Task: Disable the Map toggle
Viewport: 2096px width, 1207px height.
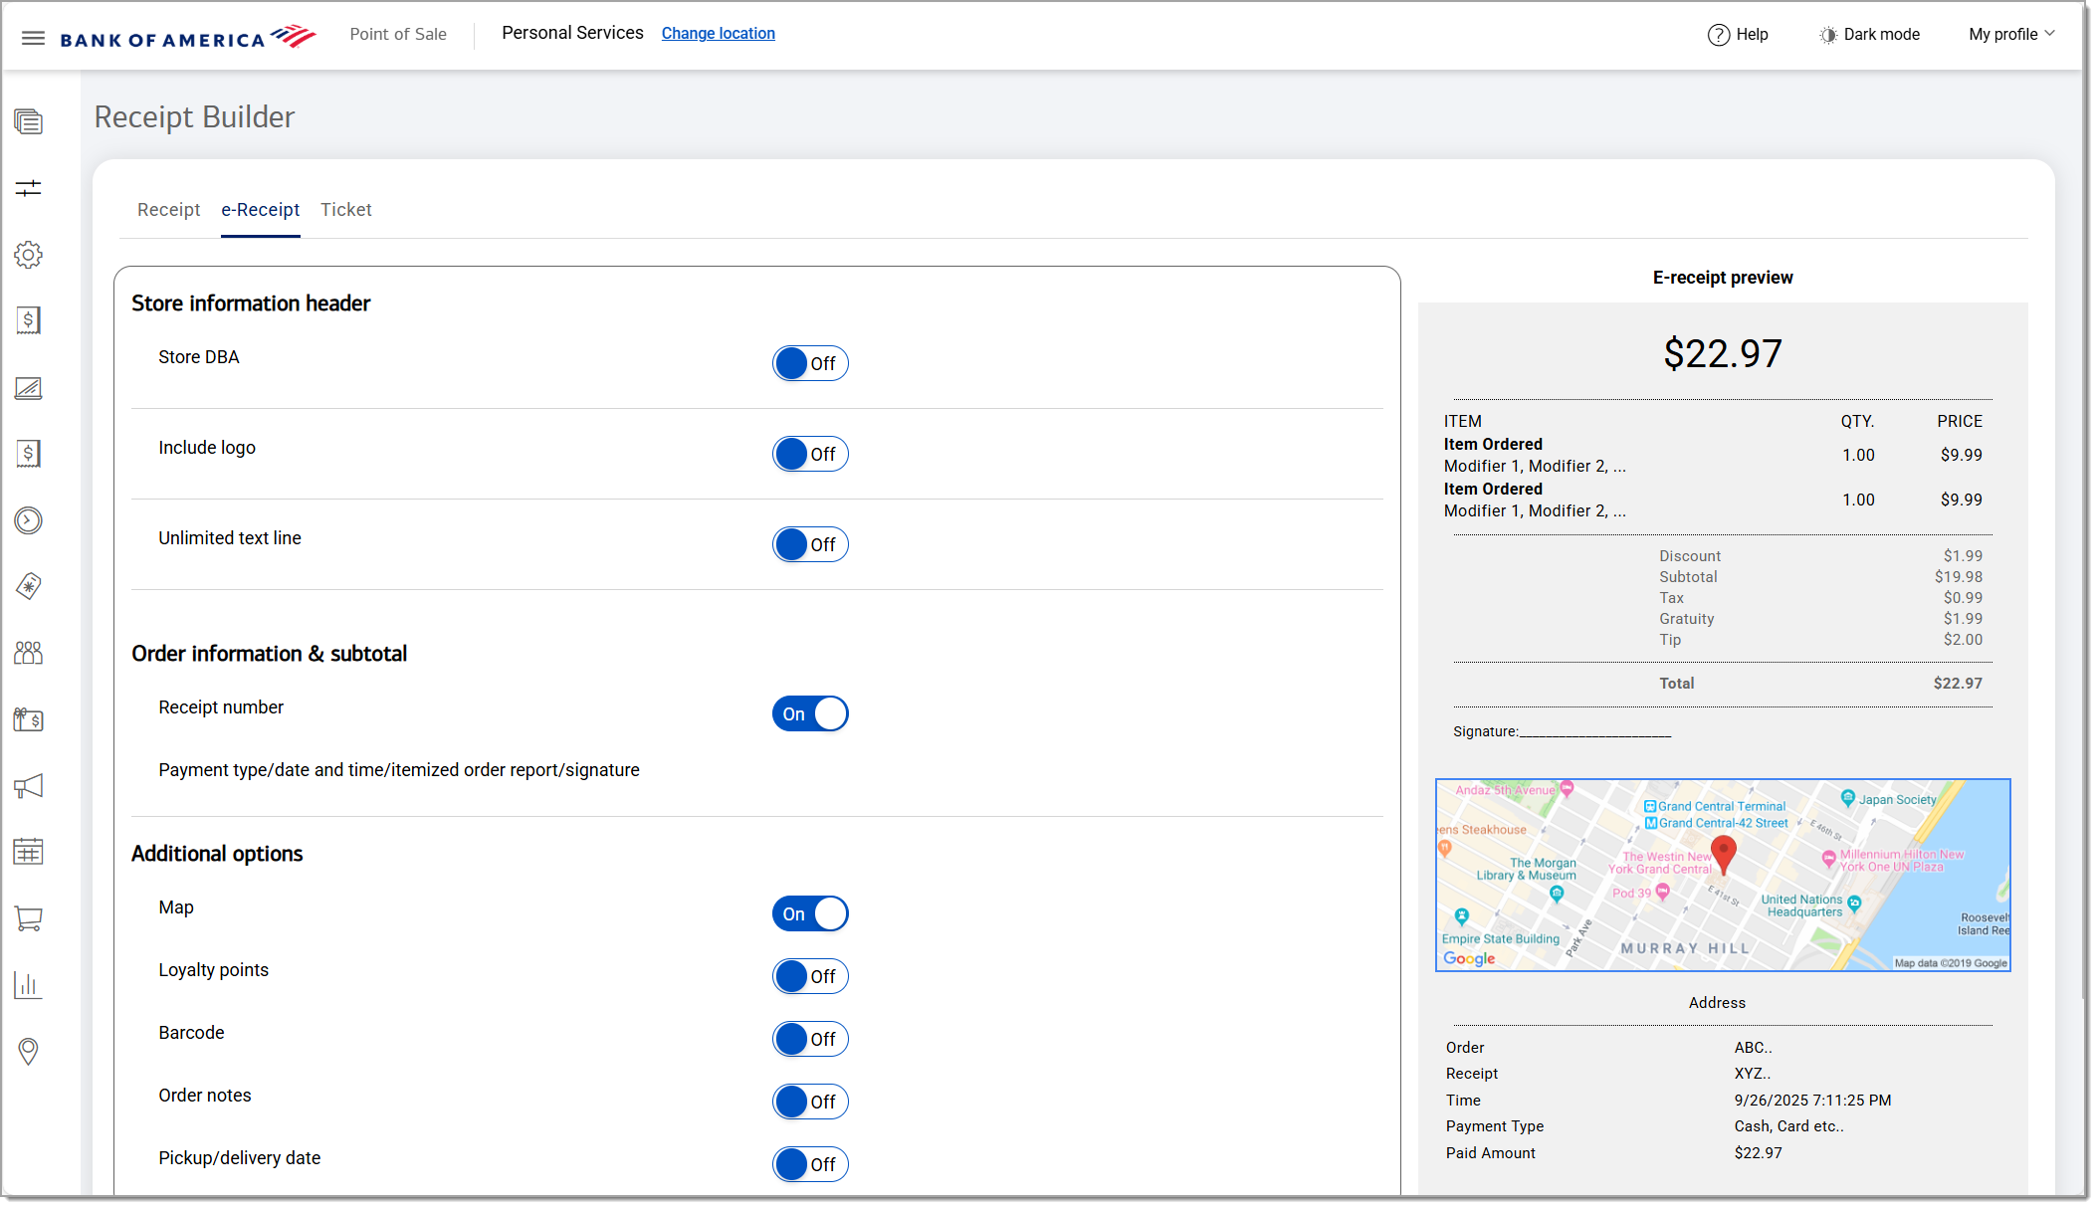Action: click(x=810, y=914)
